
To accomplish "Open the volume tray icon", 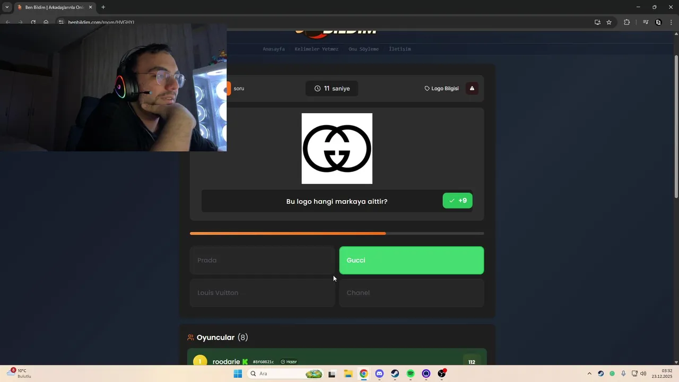I will 643,374.
